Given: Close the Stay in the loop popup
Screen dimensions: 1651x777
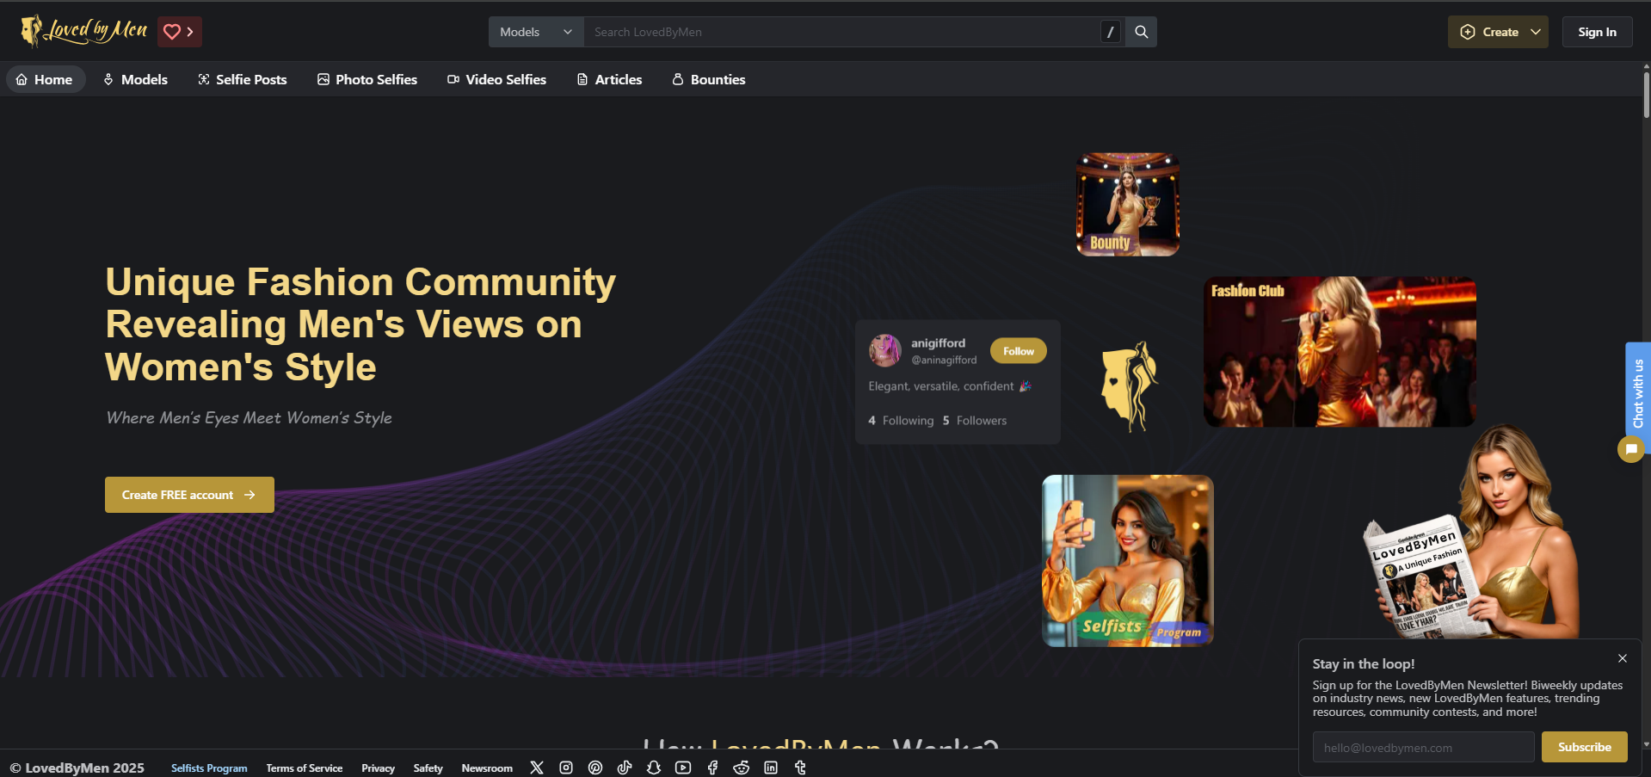Looking at the screenshot, I should (1623, 658).
